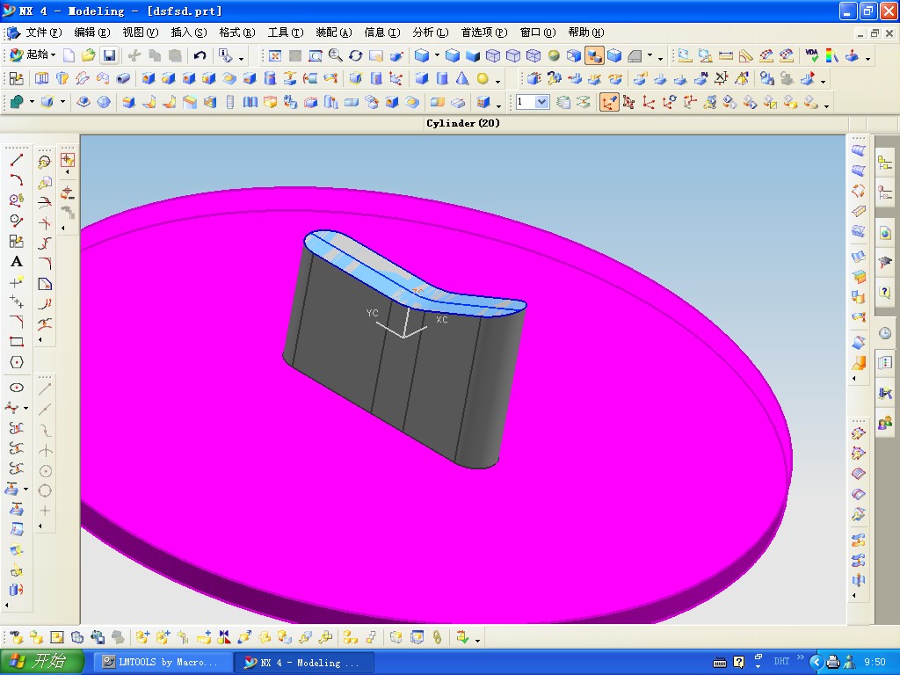Click the Assembly Navigator sidebar tab
This screenshot has width=900, height=675.
[x=885, y=163]
